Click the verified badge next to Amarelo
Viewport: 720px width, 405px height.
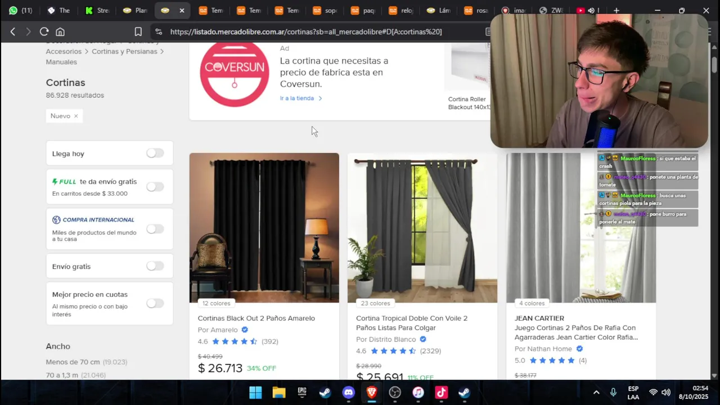[245, 330]
